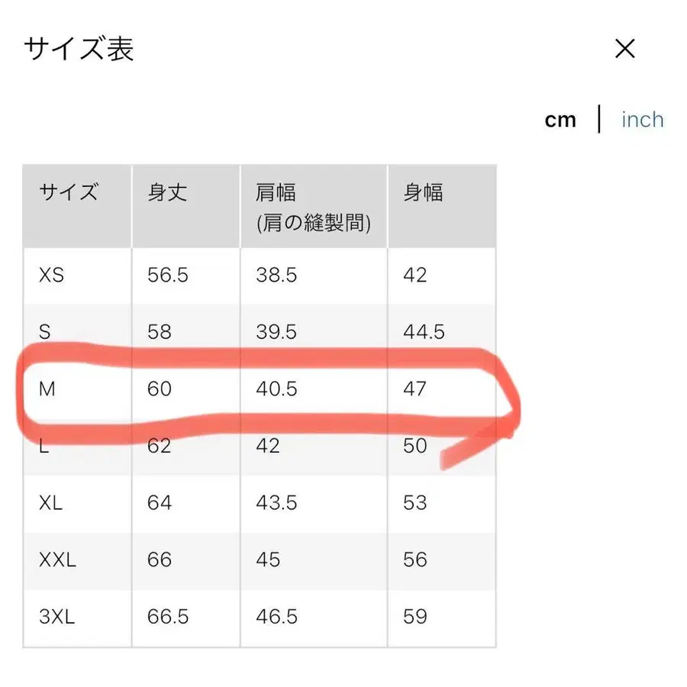Select the 38.5 shoulder width for XS
This screenshot has width=687, height=687.
tap(275, 276)
